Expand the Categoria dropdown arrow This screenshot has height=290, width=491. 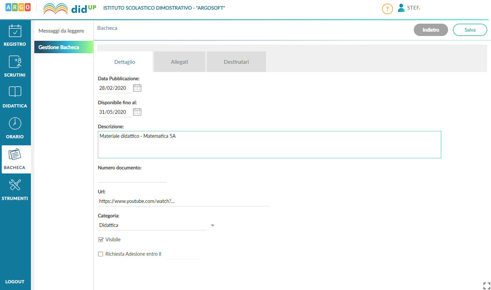213,225
